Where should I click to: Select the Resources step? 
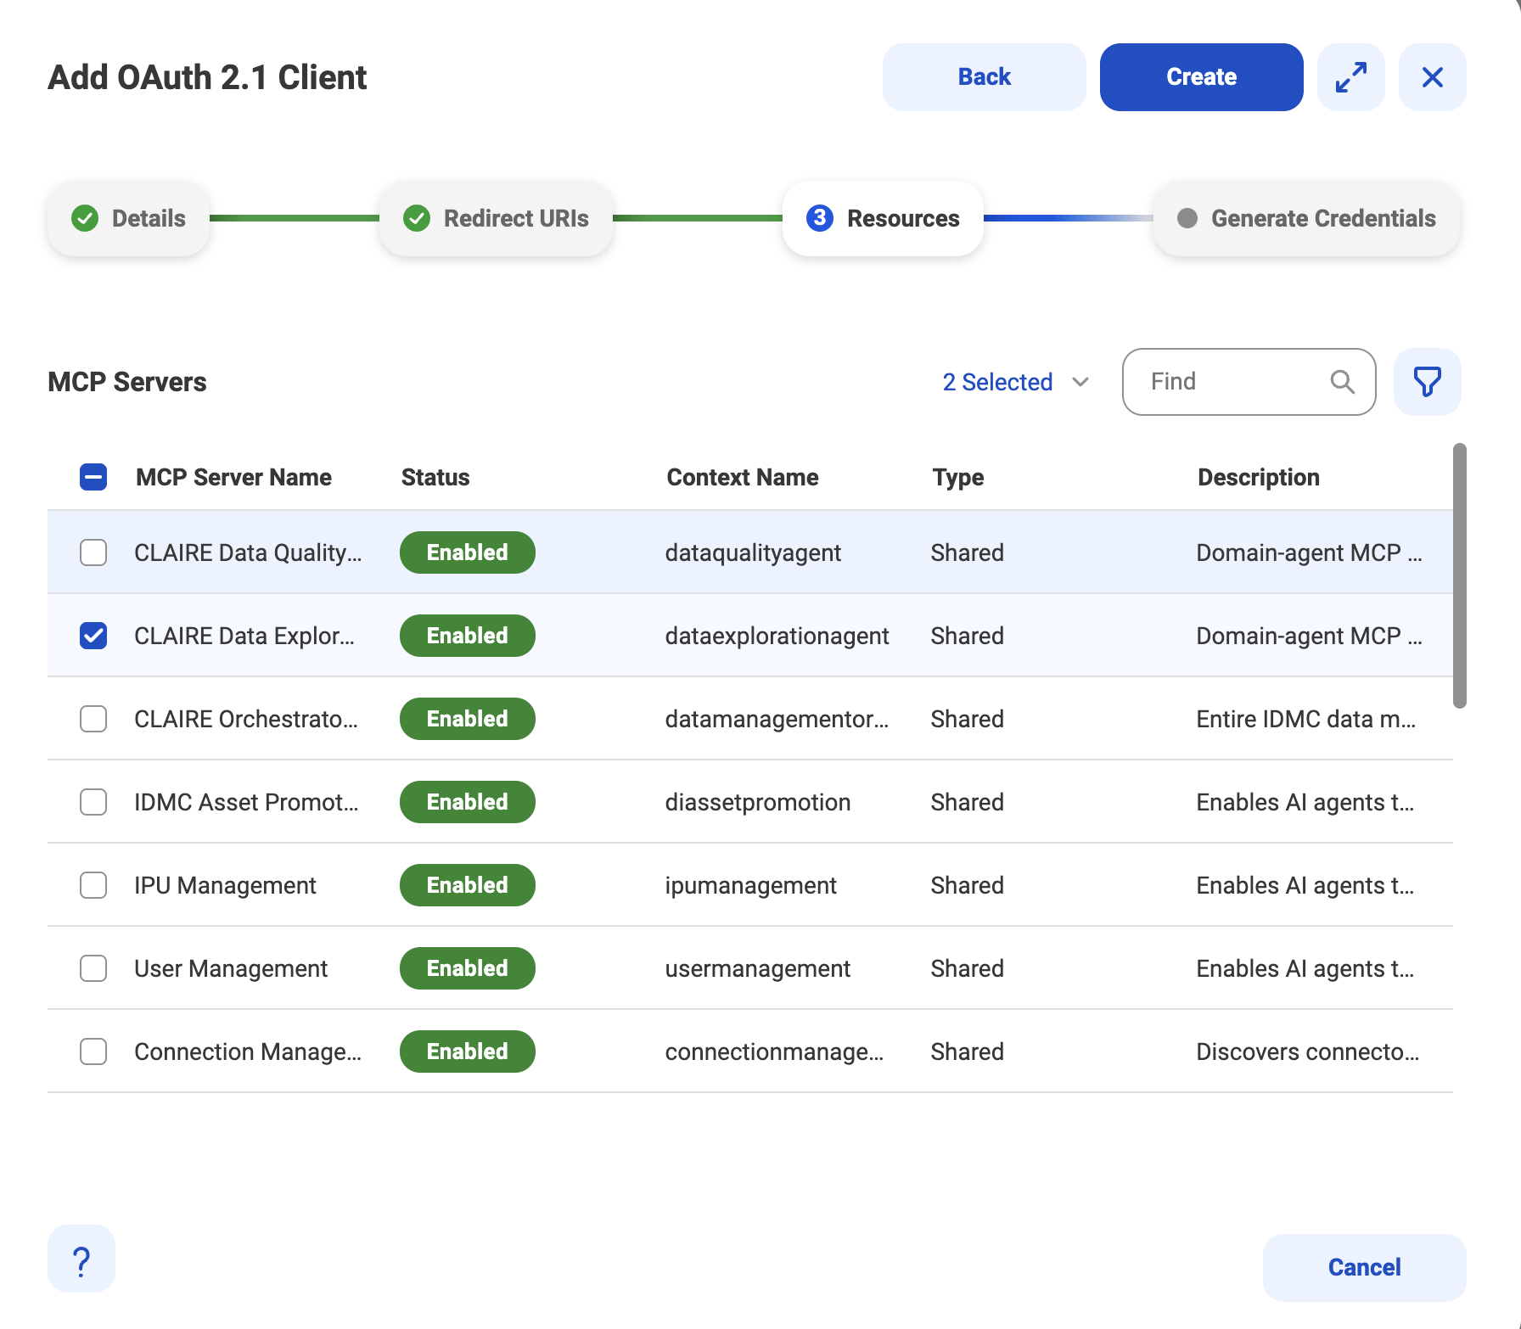(x=883, y=218)
